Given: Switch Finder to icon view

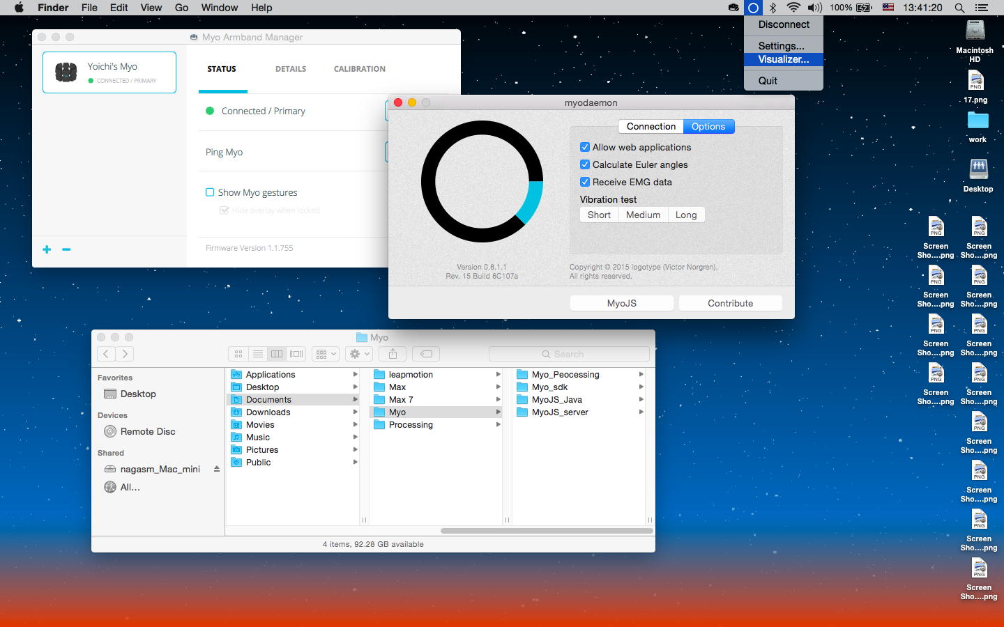Looking at the screenshot, I should click(238, 354).
